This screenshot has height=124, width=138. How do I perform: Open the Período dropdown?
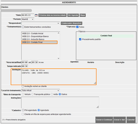point(28,19)
